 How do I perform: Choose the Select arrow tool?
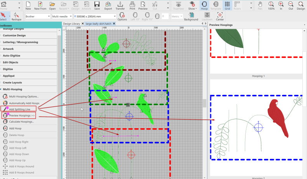3,16
